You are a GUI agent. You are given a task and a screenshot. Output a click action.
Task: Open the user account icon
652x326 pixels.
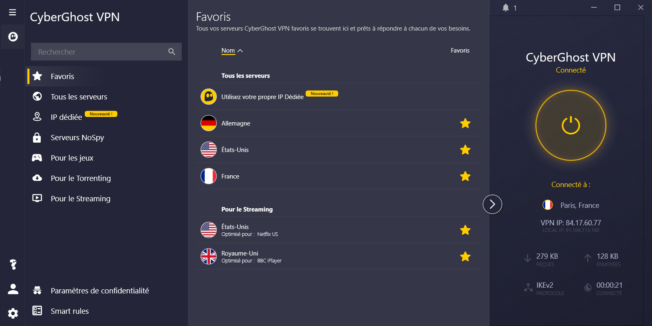[x=13, y=289]
